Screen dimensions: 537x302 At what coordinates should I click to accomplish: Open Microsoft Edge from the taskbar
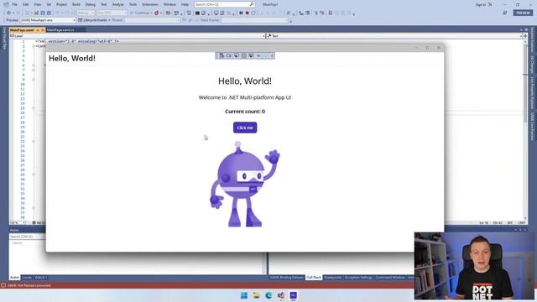tap(268, 295)
